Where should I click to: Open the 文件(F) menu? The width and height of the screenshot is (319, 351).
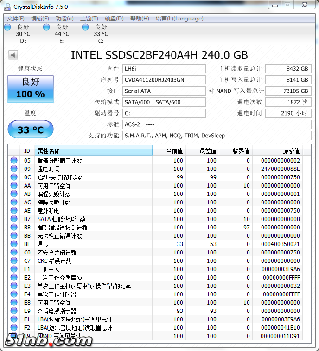point(16,19)
